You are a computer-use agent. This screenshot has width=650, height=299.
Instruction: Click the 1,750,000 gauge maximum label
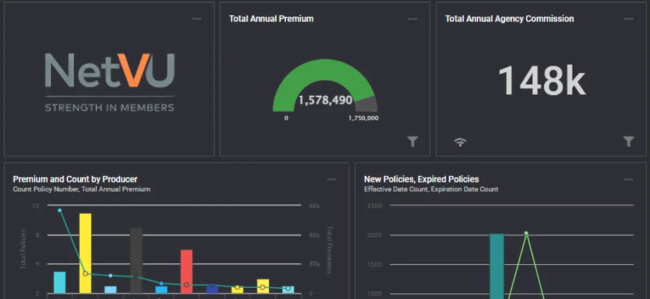[x=363, y=118]
